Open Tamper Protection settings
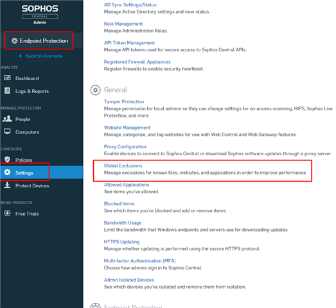Viewport: 336px width, 308px height. coord(124,101)
